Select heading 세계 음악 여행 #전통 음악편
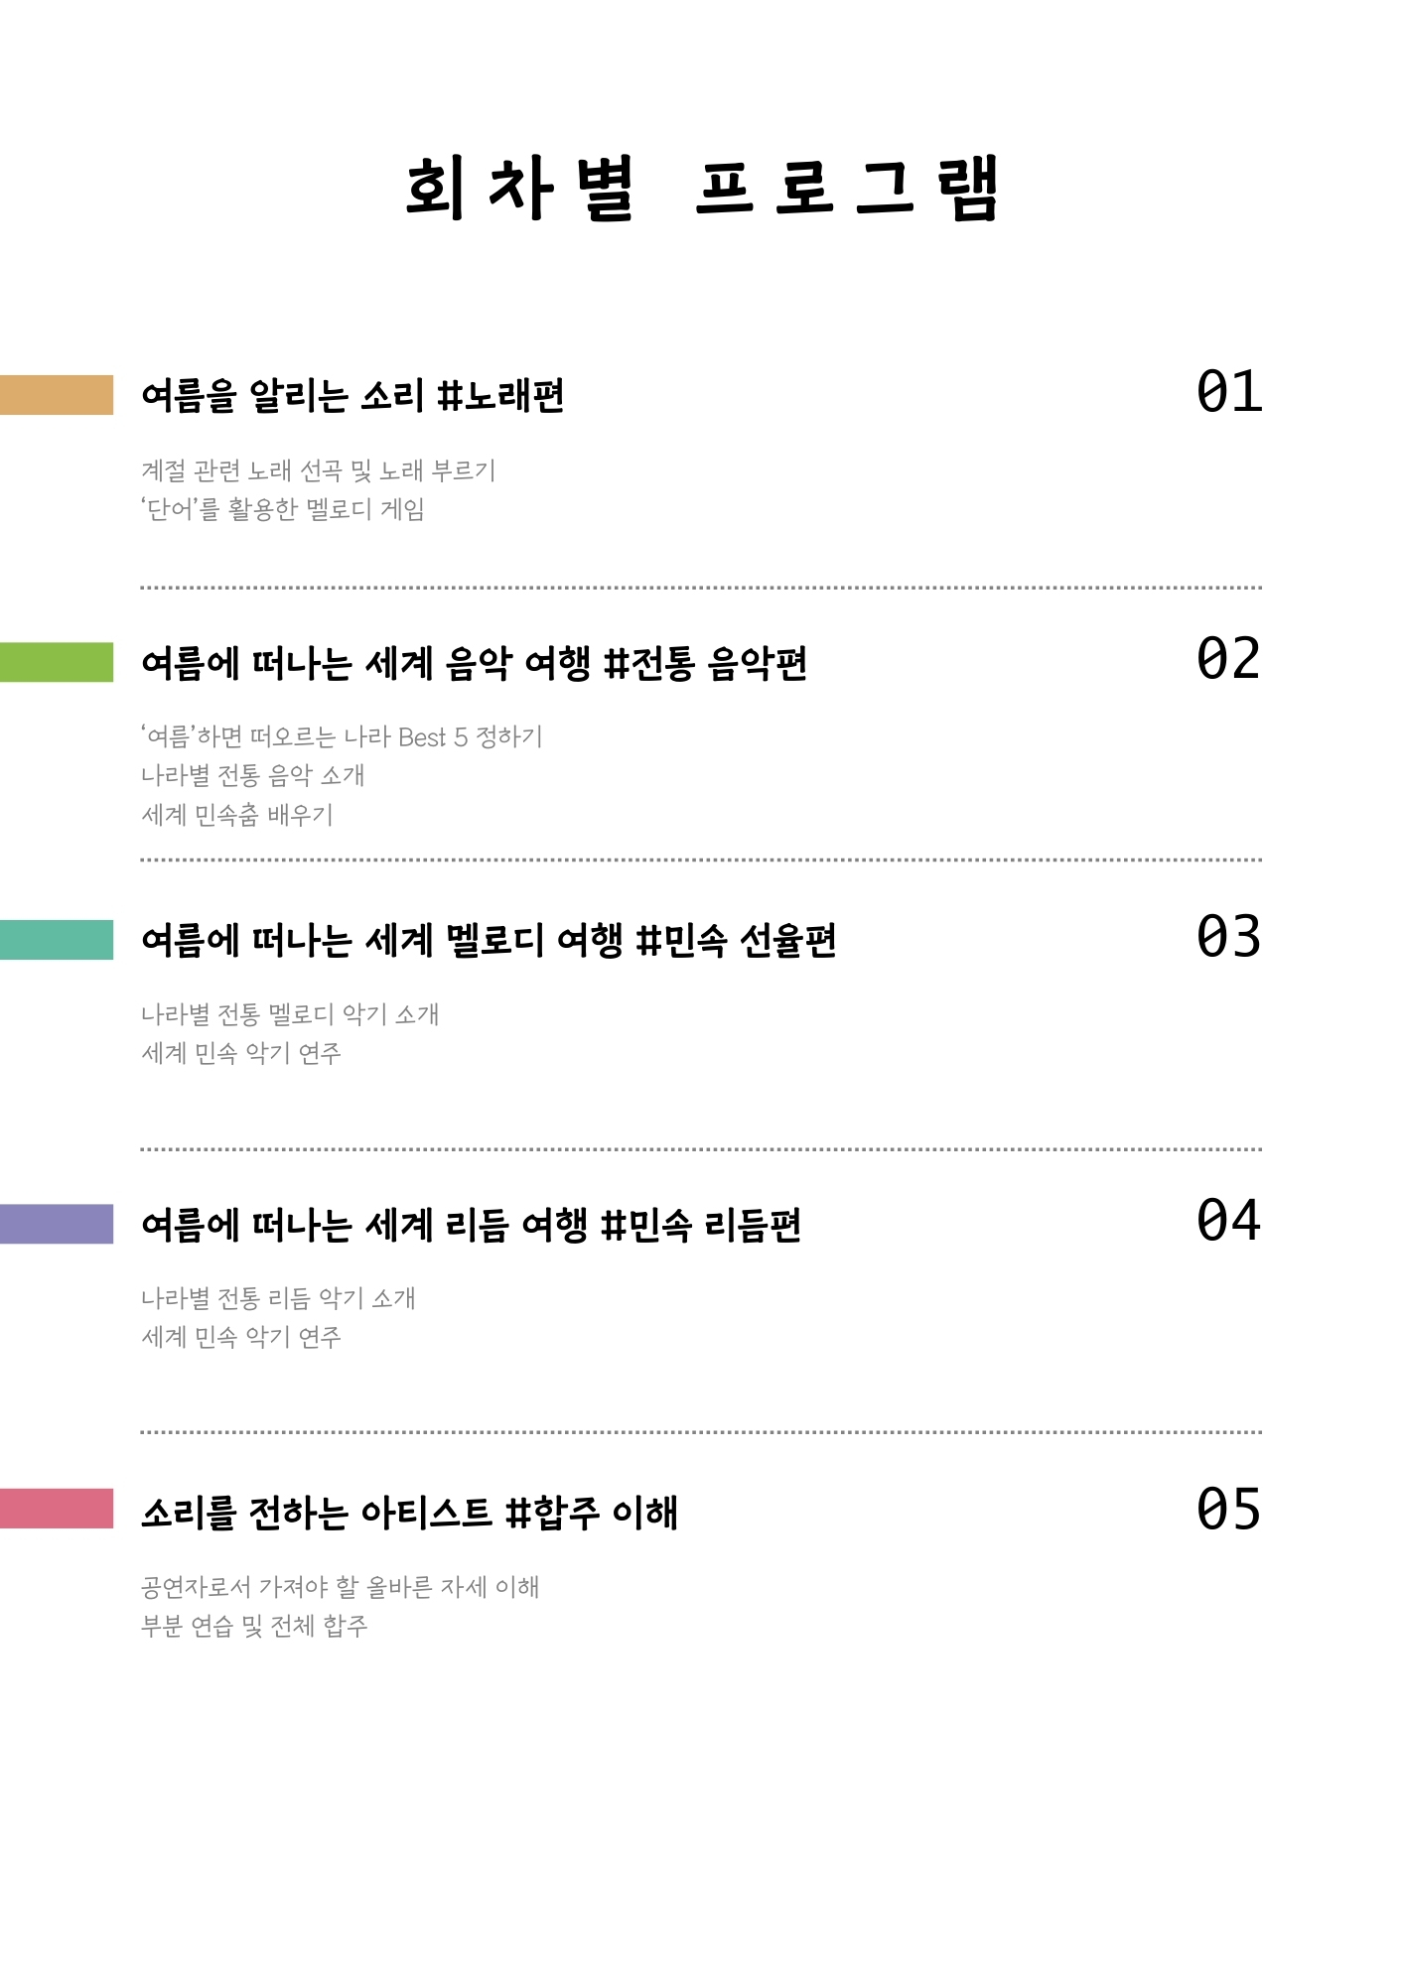 click(474, 663)
